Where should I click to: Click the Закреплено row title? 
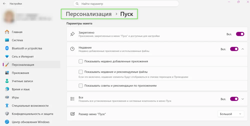[86, 33]
